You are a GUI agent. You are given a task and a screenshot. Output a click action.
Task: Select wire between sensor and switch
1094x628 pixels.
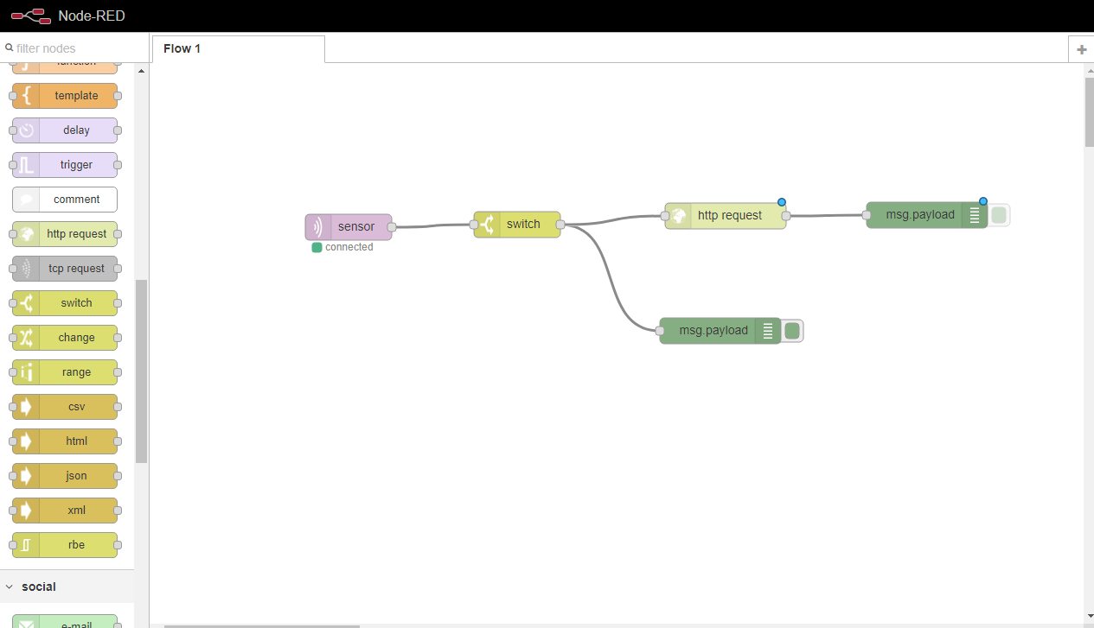click(x=432, y=226)
